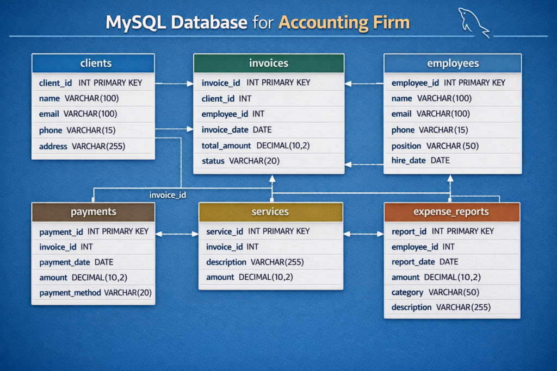Click the client_id primary key row in clients

(90, 83)
